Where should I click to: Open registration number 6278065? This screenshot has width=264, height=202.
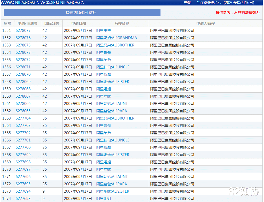23,111
